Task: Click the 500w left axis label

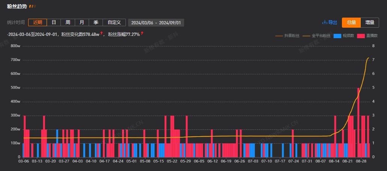Action: [x=15, y=88]
